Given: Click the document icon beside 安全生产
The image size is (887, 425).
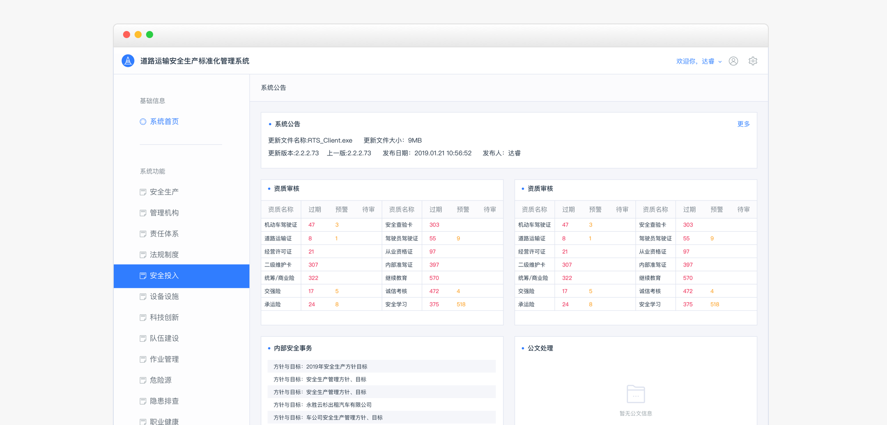Looking at the screenshot, I should 143,191.
